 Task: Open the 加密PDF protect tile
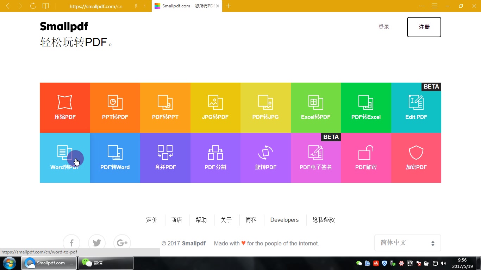416,158
